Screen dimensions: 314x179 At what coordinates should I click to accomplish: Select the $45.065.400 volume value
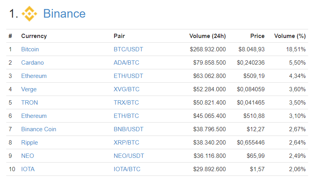tap(209, 116)
